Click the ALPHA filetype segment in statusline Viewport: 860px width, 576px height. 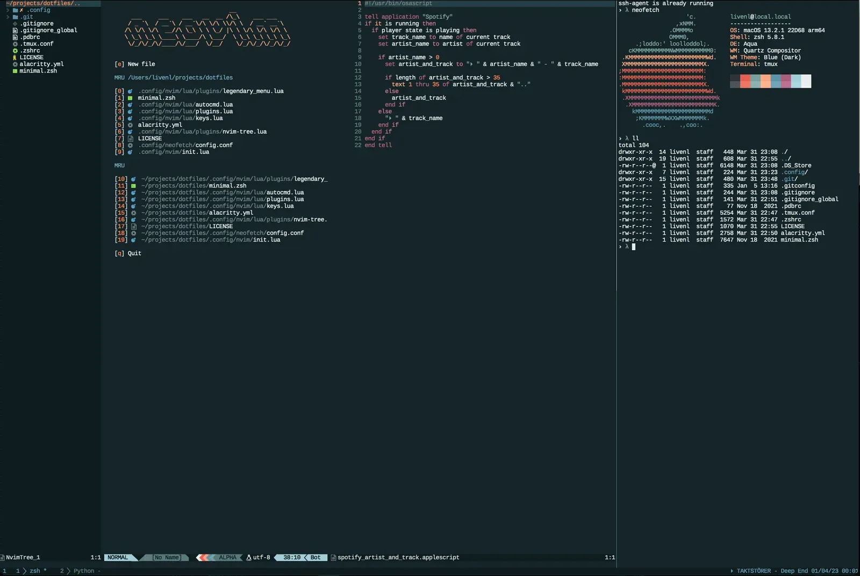point(227,558)
